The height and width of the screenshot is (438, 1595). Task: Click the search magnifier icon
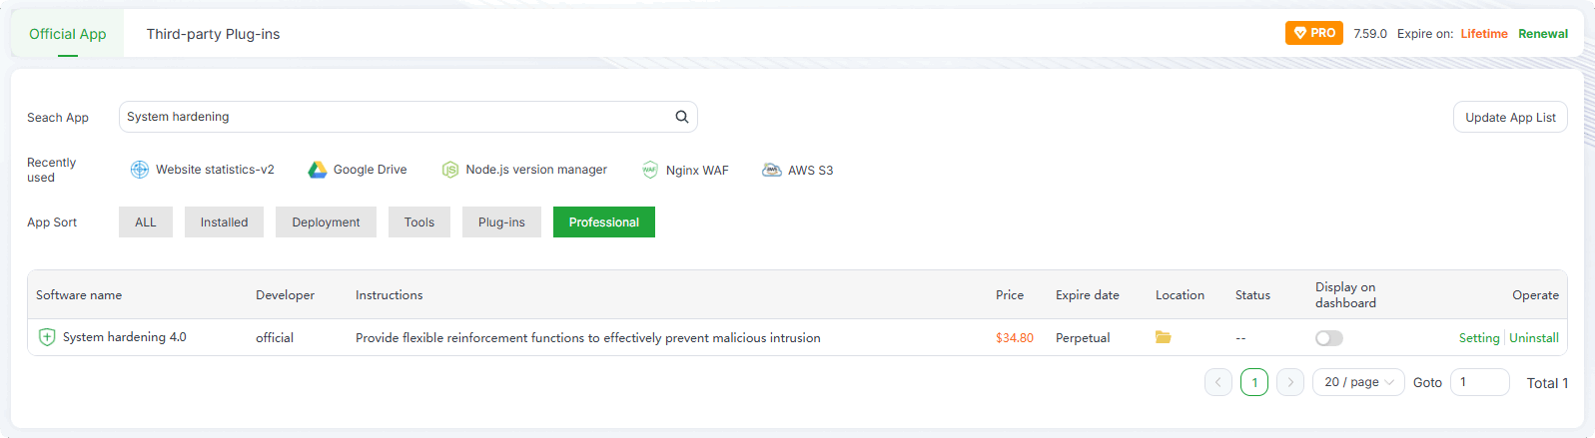(682, 117)
